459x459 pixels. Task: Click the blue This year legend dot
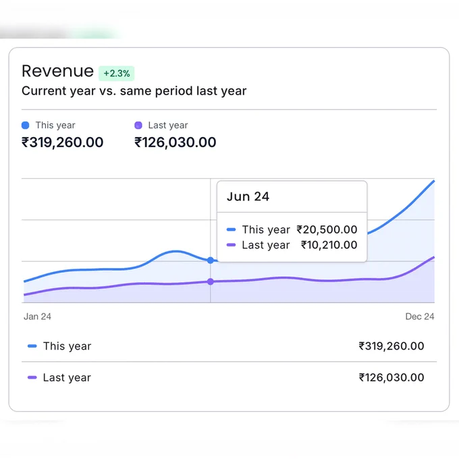(x=26, y=126)
